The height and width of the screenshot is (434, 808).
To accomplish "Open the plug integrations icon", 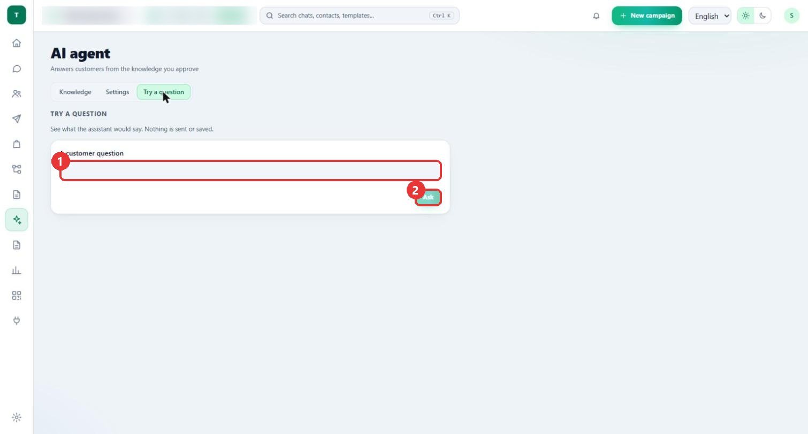I will pyautogui.click(x=17, y=321).
